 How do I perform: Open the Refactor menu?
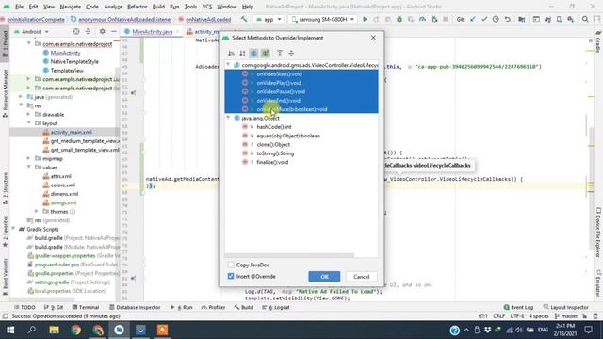point(138,7)
